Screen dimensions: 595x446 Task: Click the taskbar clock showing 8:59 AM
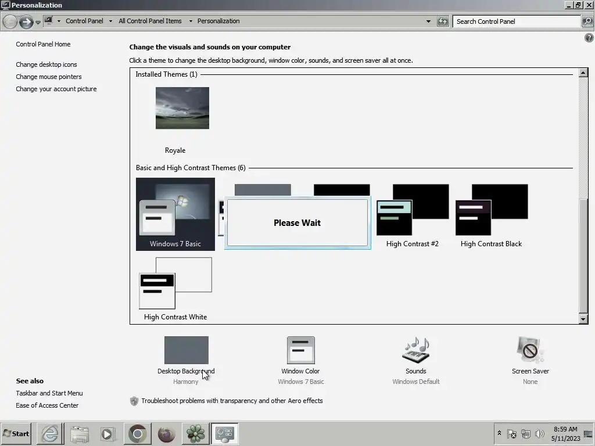click(x=565, y=433)
